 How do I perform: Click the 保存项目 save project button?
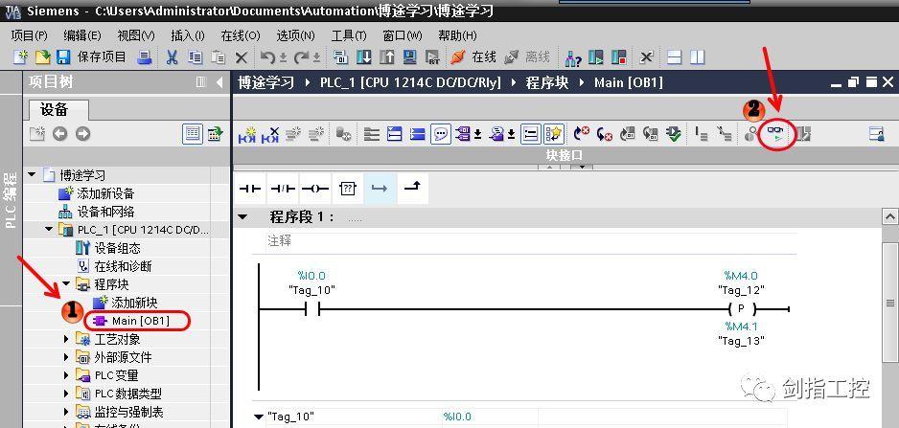pos(92,56)
